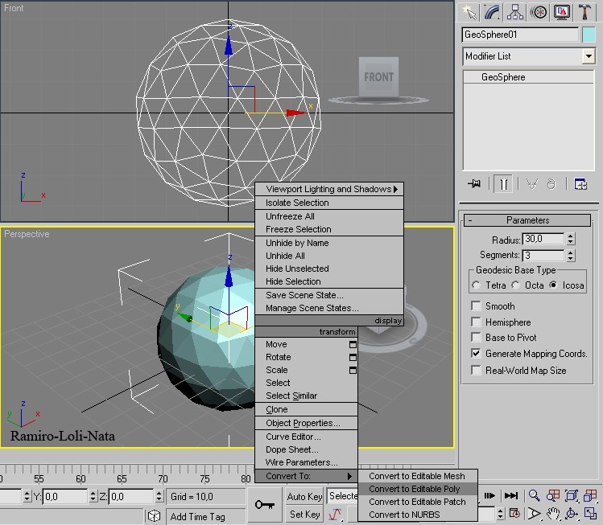Click Clone in the quad menu
This screenshot has width=603, height=525.
(x=307, y=409)
